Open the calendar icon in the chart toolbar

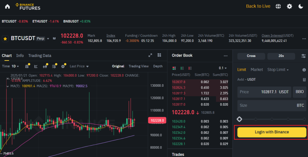click(27, 66)
